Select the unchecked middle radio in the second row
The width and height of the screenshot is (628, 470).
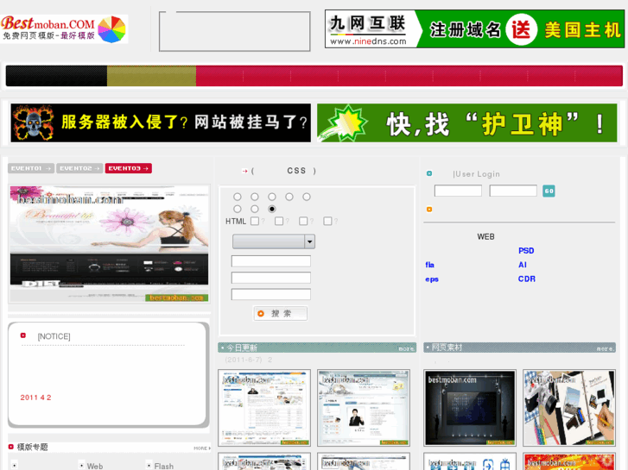point(255,209)
